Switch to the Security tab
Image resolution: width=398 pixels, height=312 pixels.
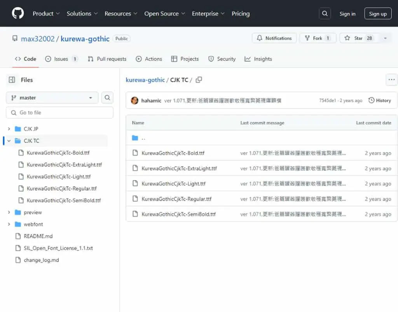point(222,59)
